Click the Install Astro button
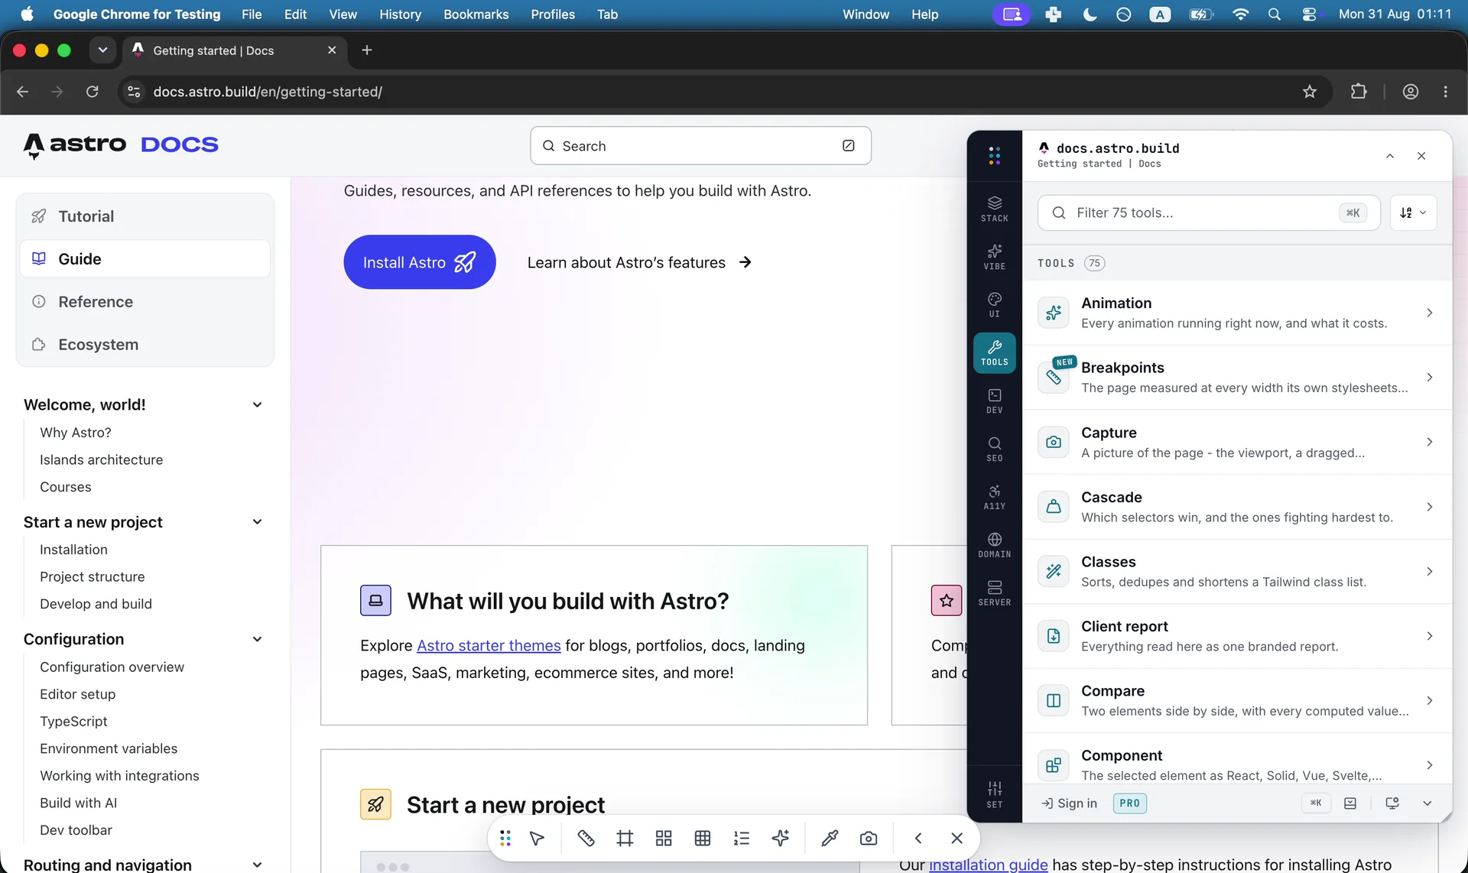This screenshot has width=1468, height=873. (x=420, y=262)
